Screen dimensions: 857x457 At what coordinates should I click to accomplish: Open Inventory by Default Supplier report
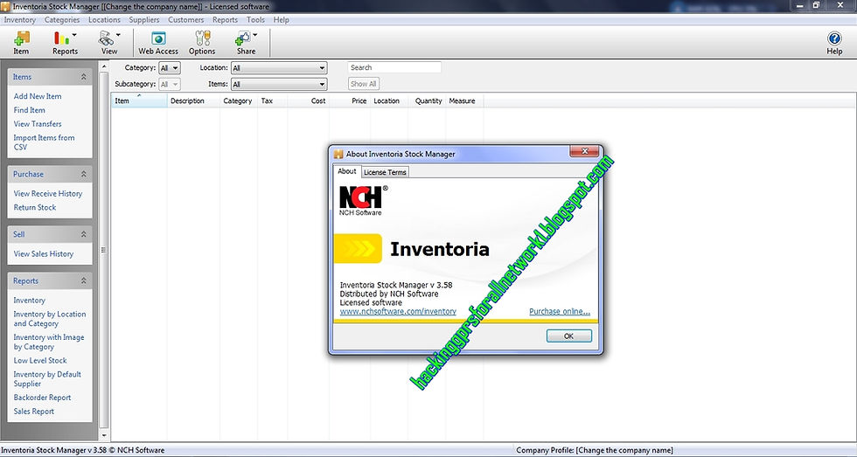[x=47, y=379]
